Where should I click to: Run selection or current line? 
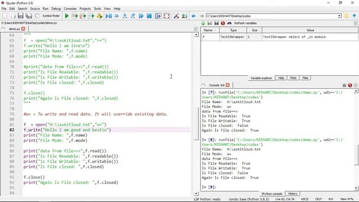click(91, 16)
